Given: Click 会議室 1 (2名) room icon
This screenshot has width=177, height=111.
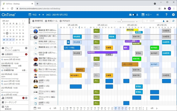Looking at the screenshot, I should click(x=36, y=81).
